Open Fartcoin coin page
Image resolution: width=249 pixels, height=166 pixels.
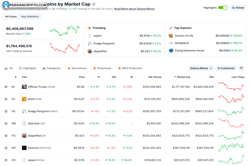pyautogui.click(x=40, y=148)
